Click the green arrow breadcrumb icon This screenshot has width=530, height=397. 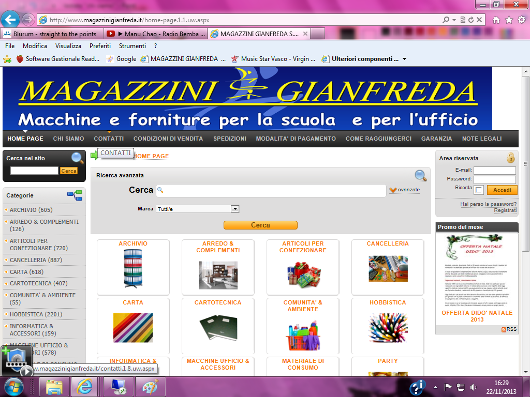coord(94,155)
